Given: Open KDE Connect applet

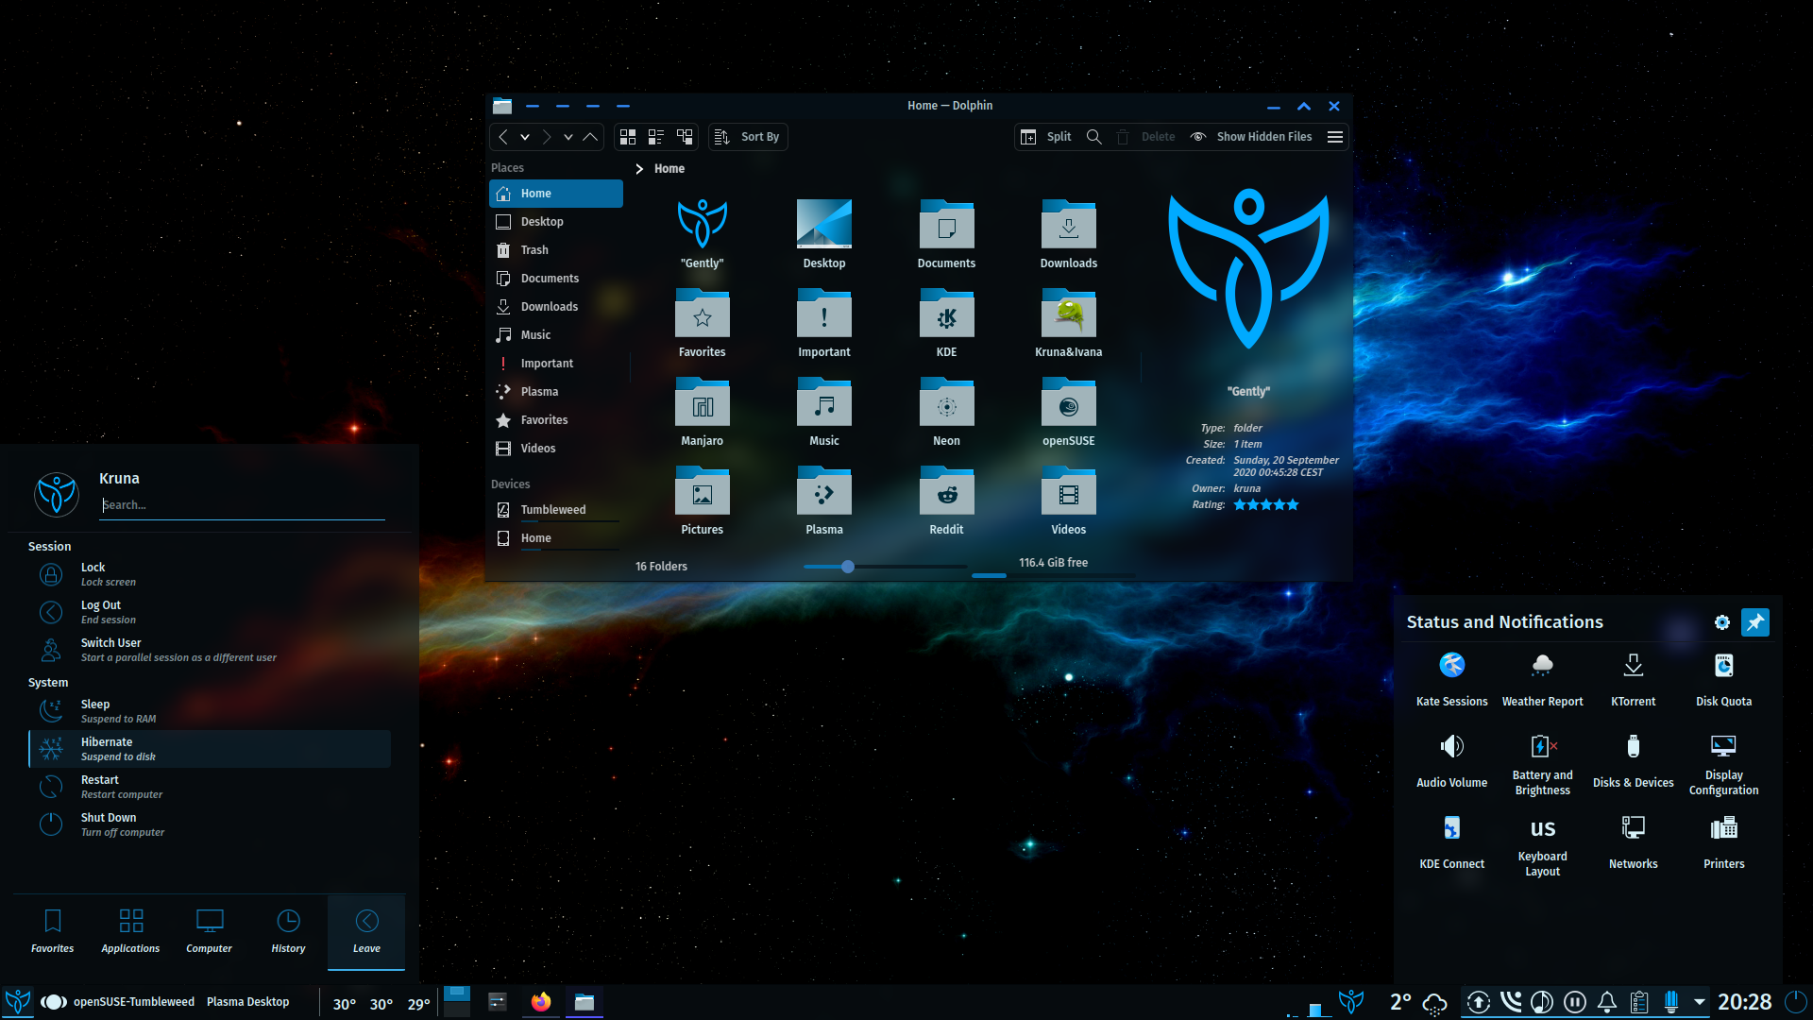Looking at the screenshot, I should 1452,841.
